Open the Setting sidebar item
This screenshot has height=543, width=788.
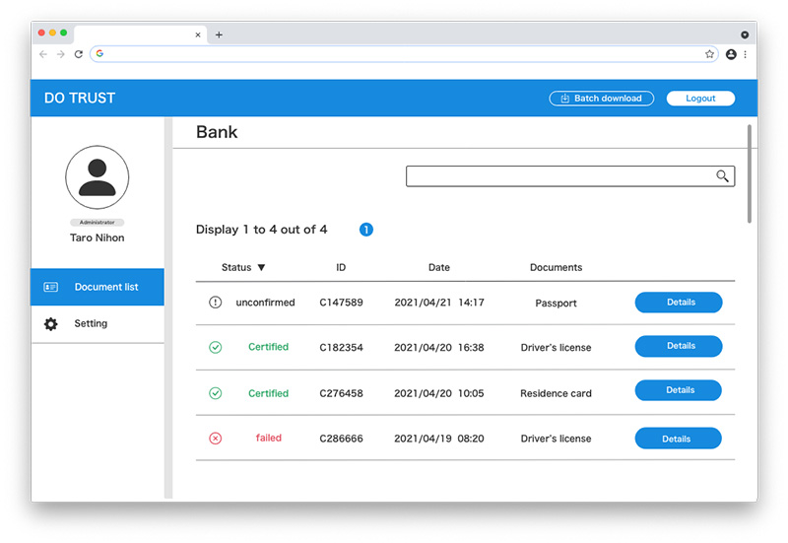[97, 324]
